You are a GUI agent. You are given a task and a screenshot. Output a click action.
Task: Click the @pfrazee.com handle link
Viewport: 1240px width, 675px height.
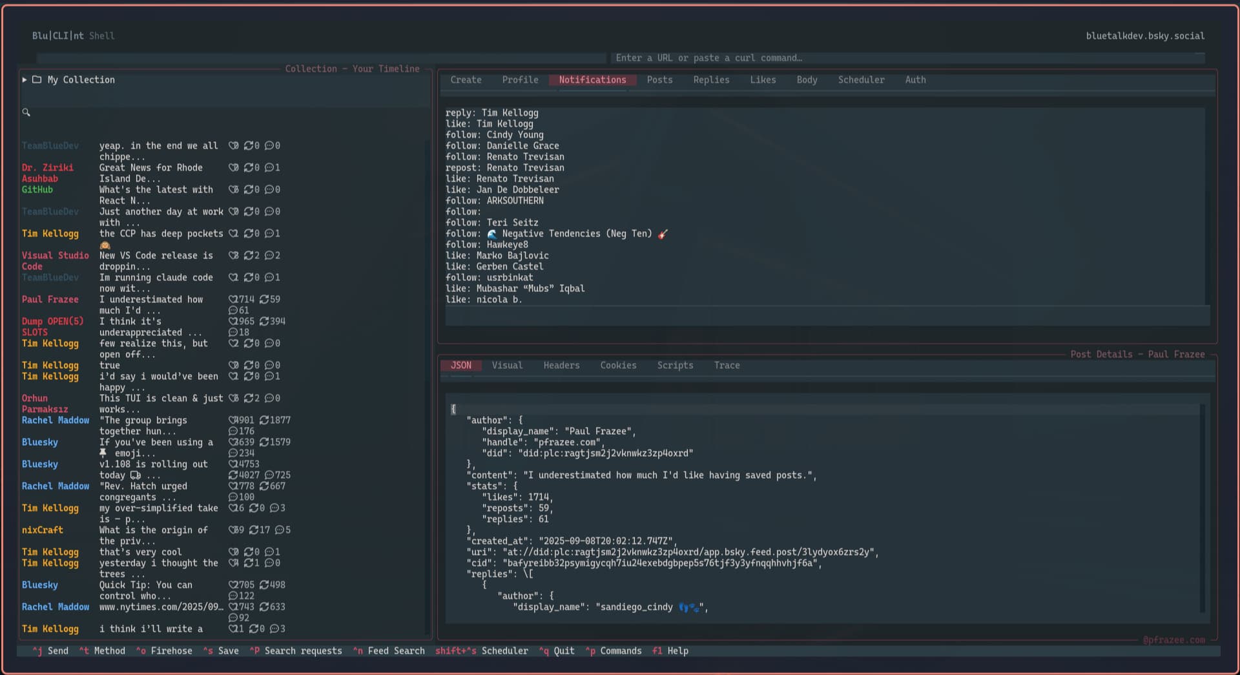1173,640
